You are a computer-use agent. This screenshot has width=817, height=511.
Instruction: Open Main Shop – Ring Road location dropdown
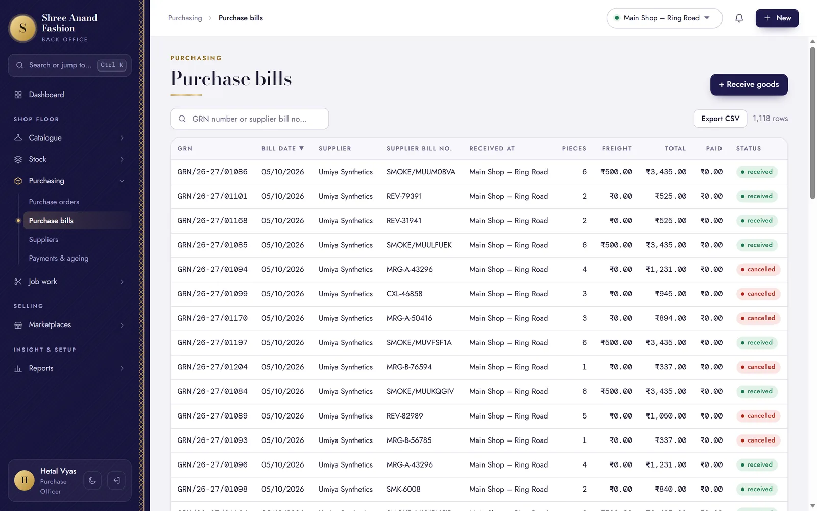coord(664,18)
